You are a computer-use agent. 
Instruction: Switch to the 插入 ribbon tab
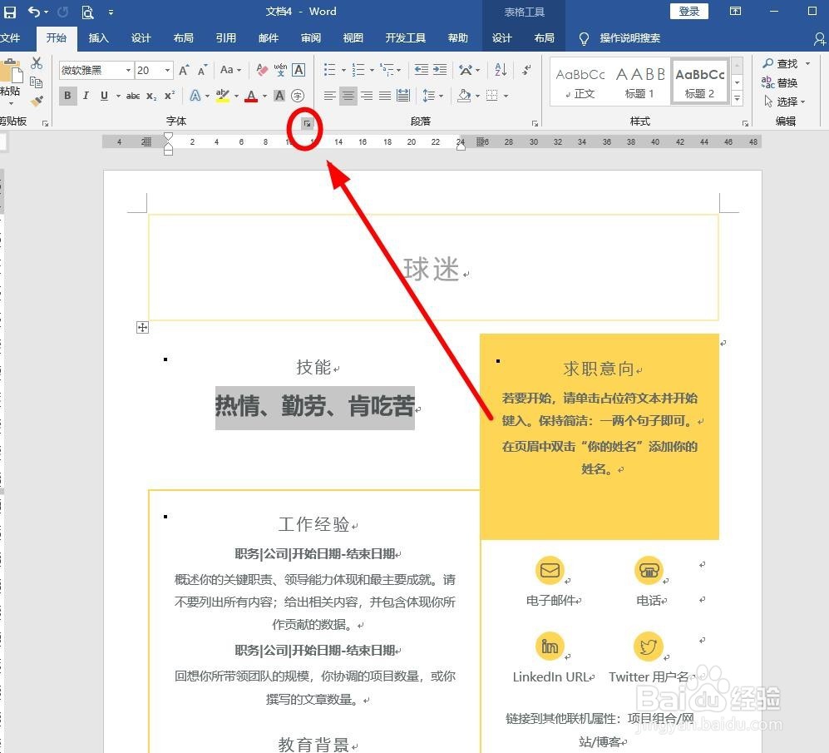[98, 37]
